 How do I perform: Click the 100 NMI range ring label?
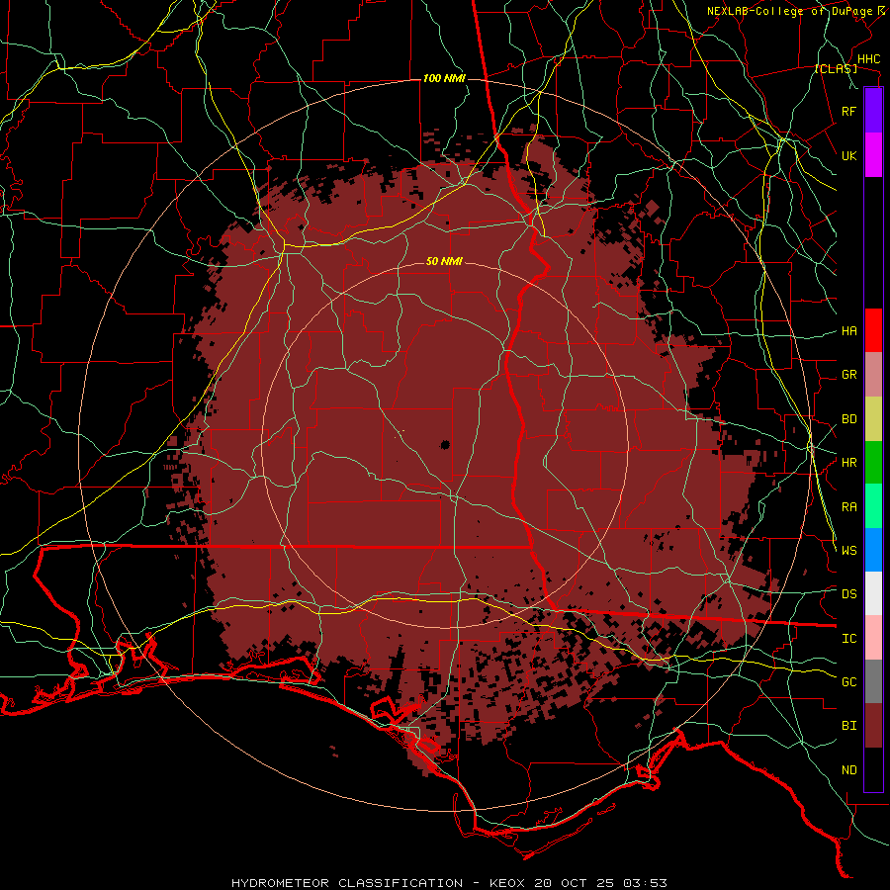point(444,78)
